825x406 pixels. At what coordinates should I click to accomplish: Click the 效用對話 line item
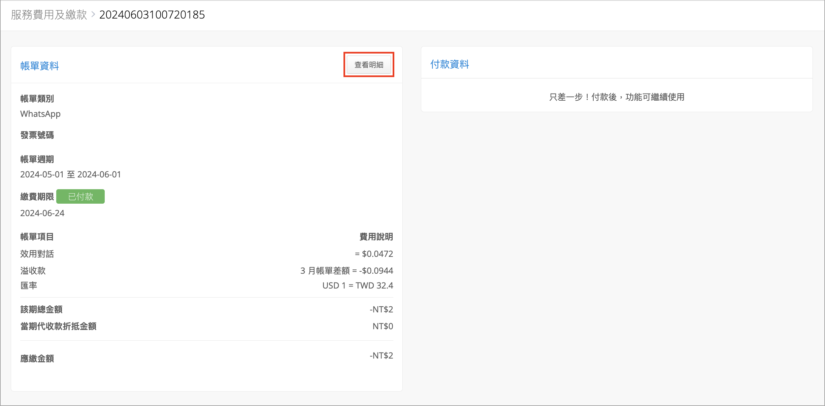[37, 254]
